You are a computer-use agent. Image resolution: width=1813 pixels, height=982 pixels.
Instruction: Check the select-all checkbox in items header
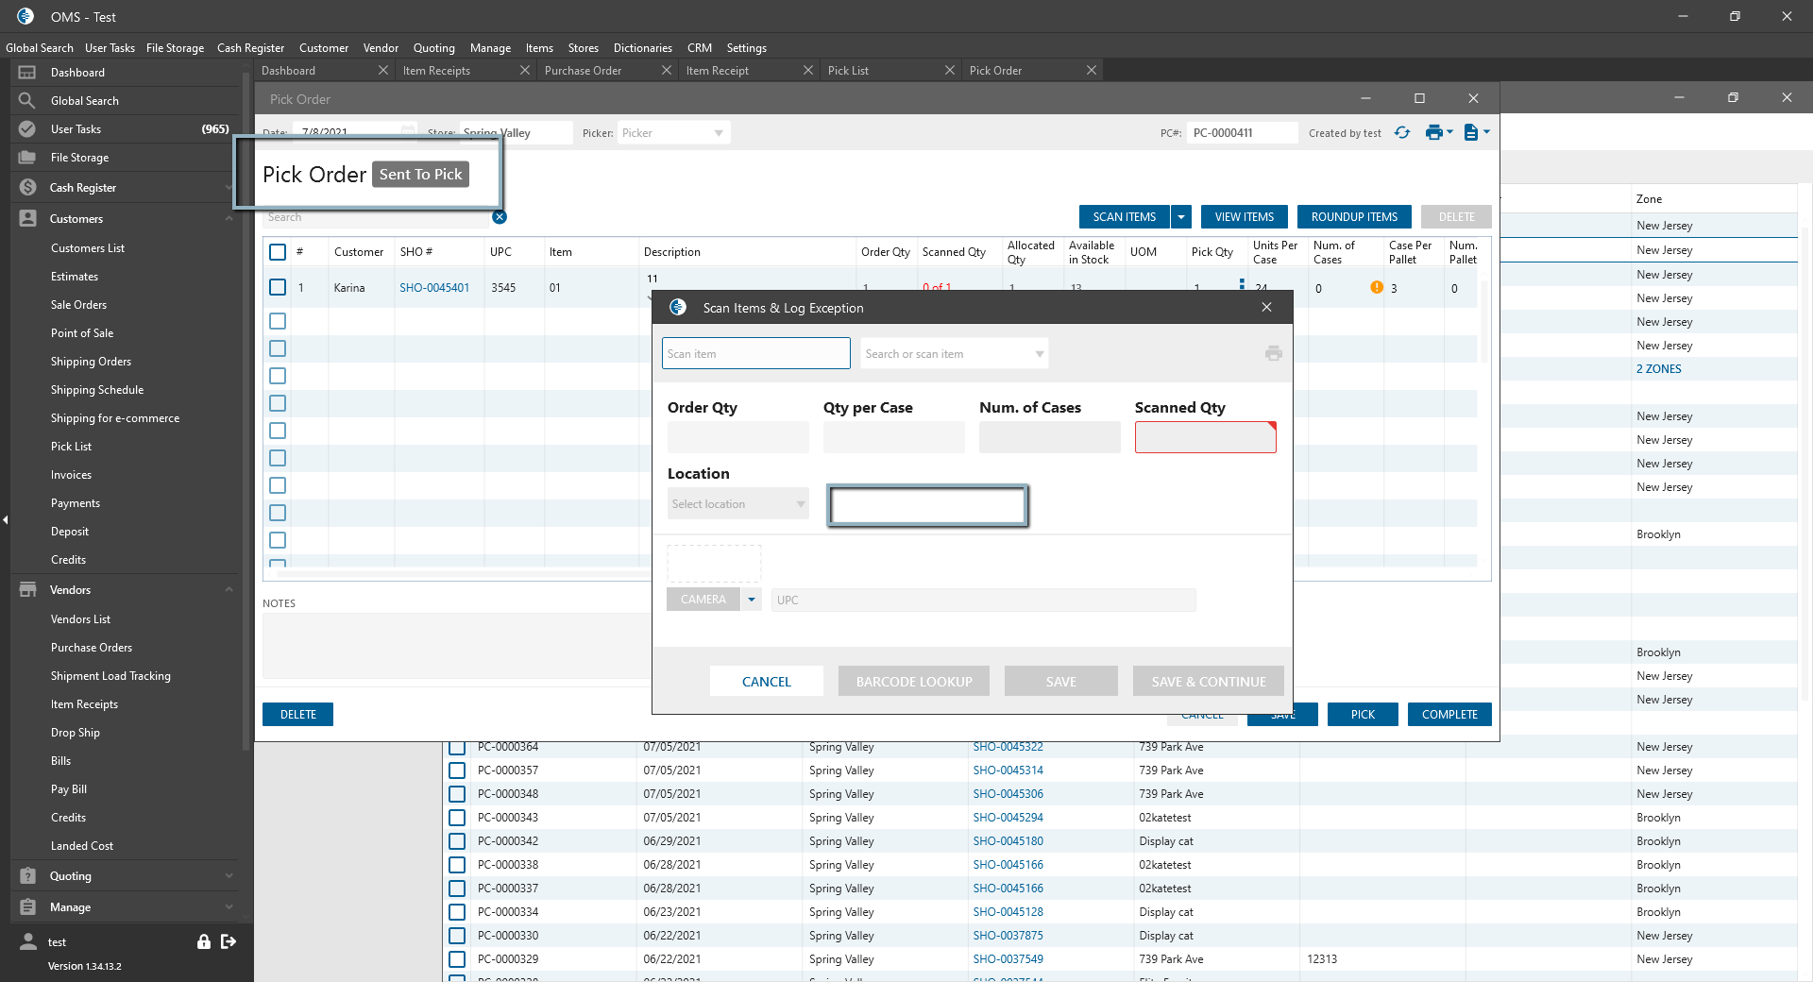point(278,252)
